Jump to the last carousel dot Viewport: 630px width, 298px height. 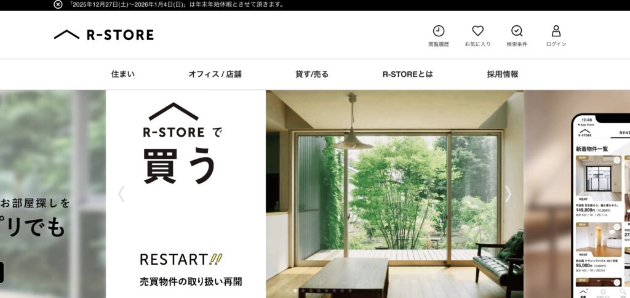pyautogui.click(x=350, y=291)
